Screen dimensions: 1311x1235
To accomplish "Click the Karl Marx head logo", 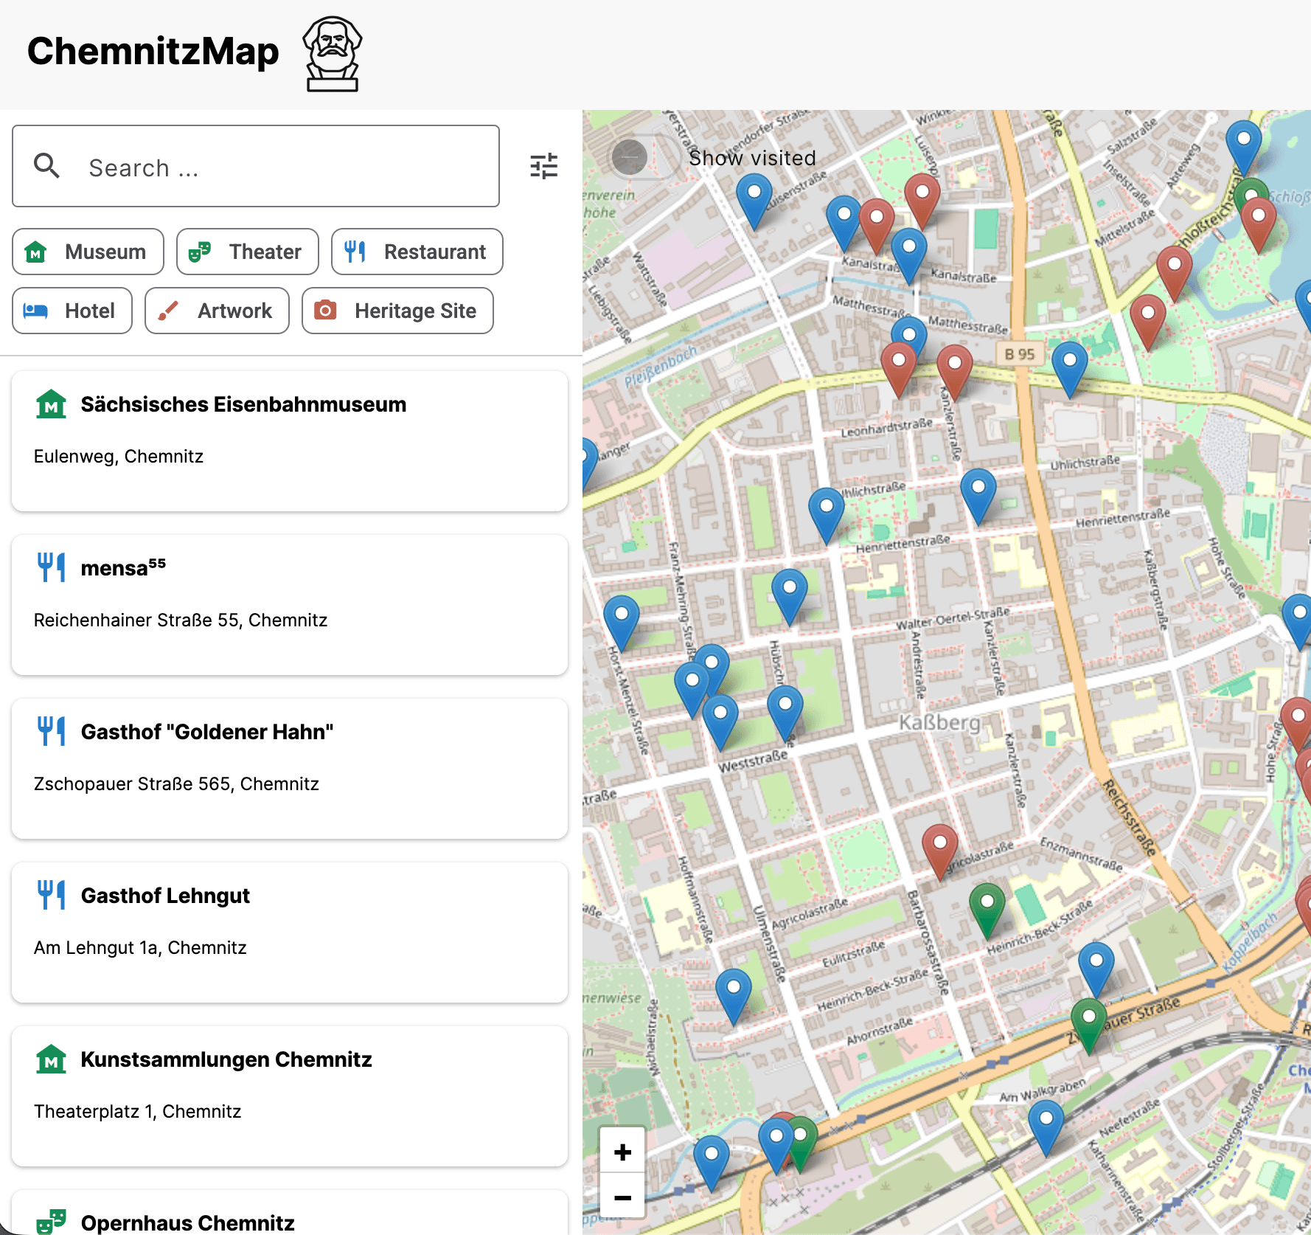I will [x=333, y=53].
